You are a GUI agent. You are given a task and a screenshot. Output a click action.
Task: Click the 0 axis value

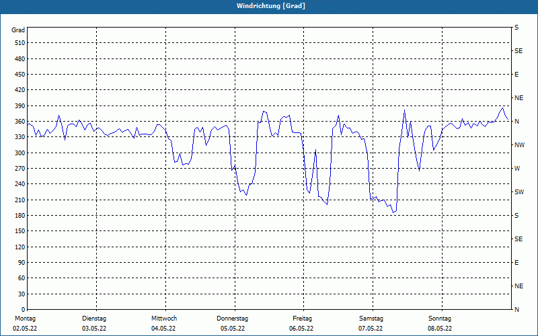tap(24, 310)
